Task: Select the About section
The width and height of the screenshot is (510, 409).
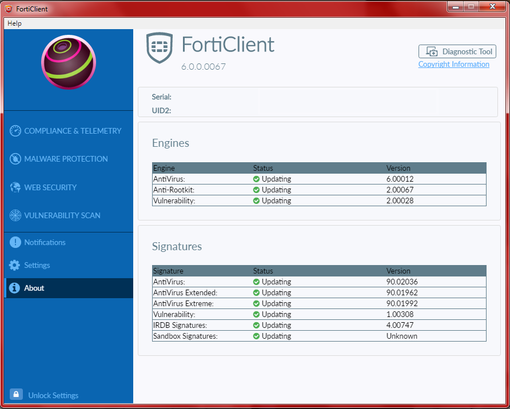Action: 69,288
